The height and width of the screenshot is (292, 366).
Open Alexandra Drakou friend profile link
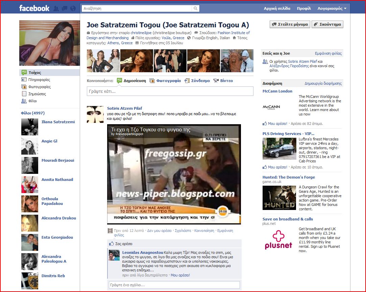[x=58, y=218]
